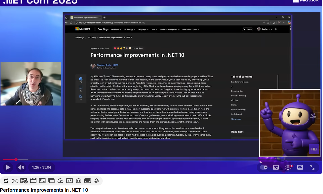Go to Cloning in table of contents
The image size is (323, 194).
(235, 100)
